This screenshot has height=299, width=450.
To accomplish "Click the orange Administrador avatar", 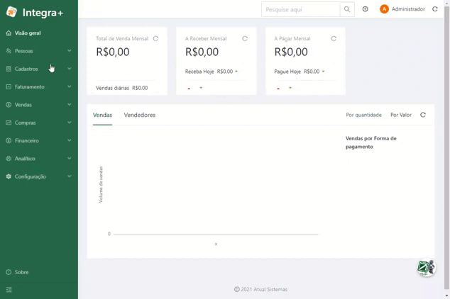I will click(384, 9).
